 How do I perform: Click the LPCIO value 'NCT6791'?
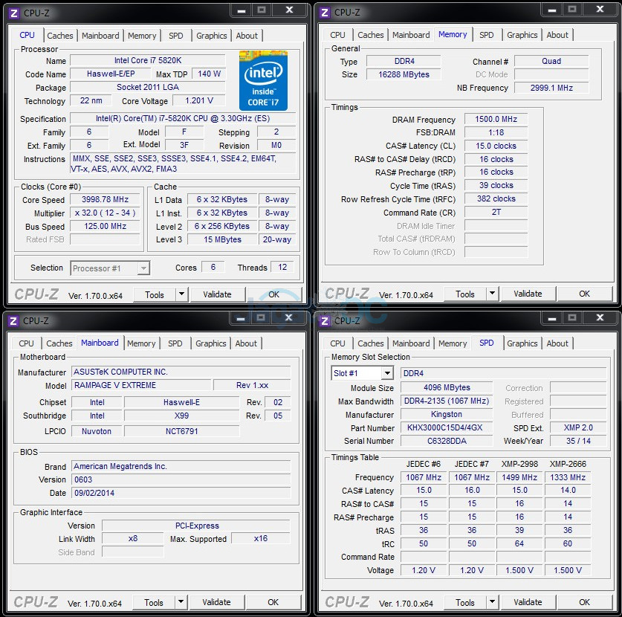point(181,431)
